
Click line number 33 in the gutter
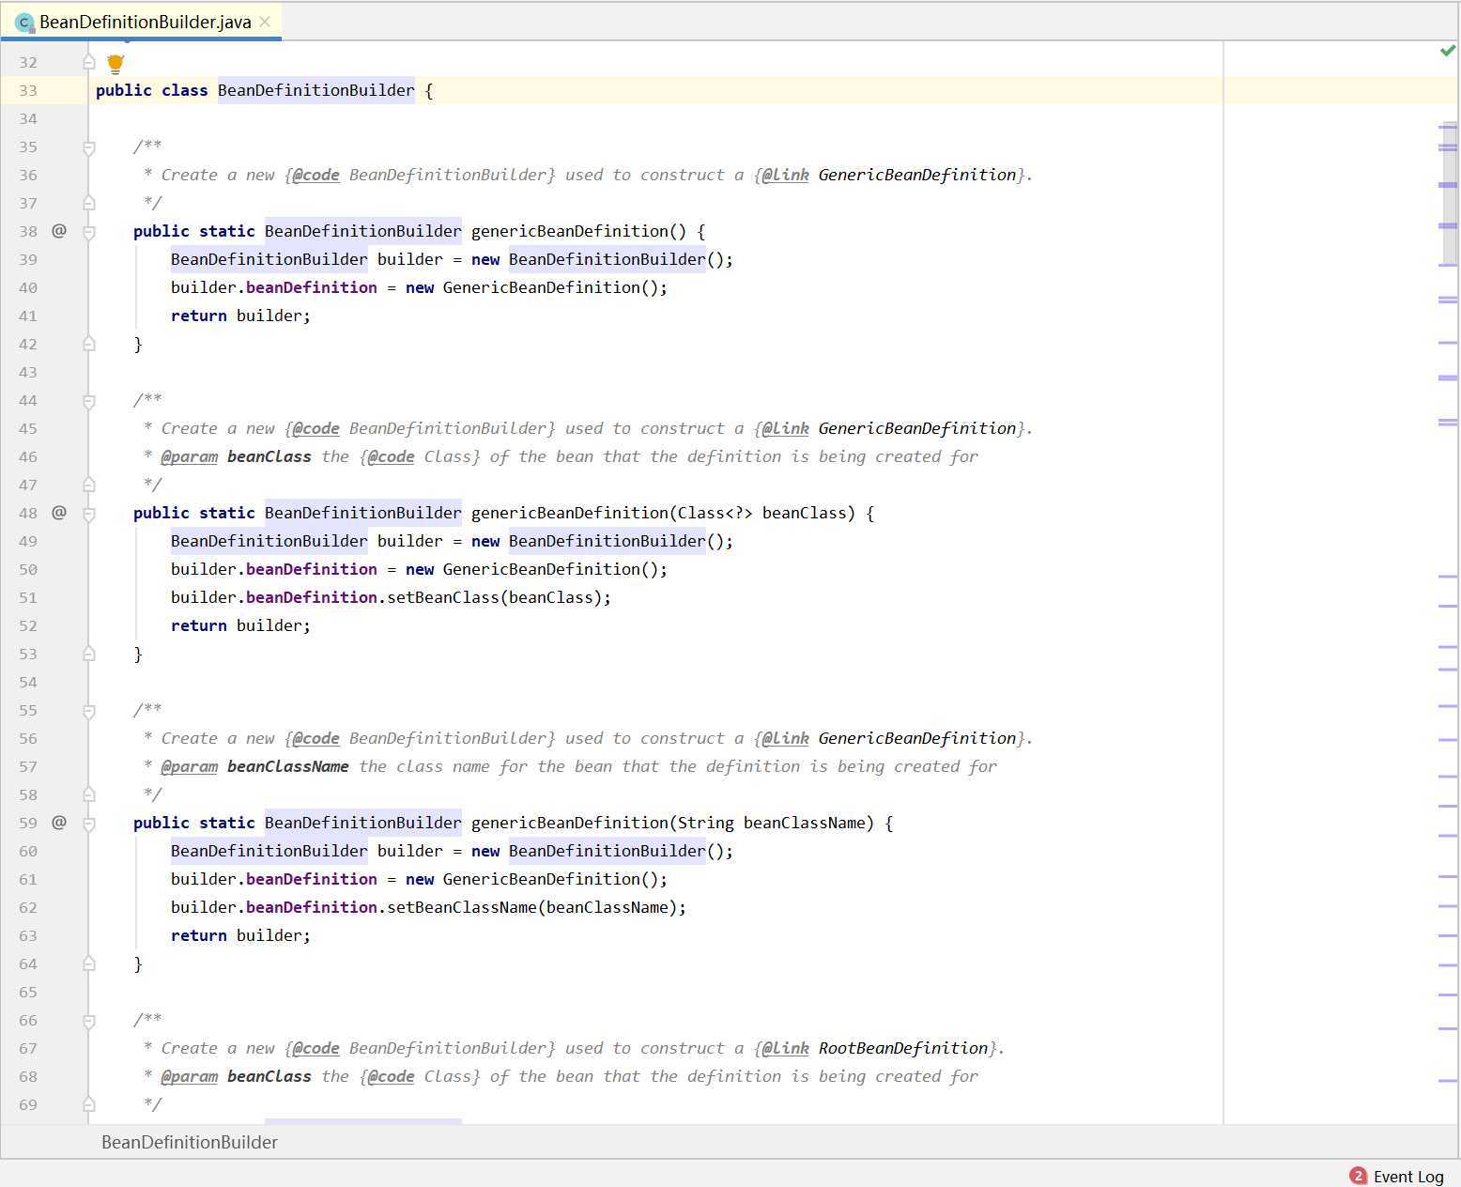pos(28,90)
